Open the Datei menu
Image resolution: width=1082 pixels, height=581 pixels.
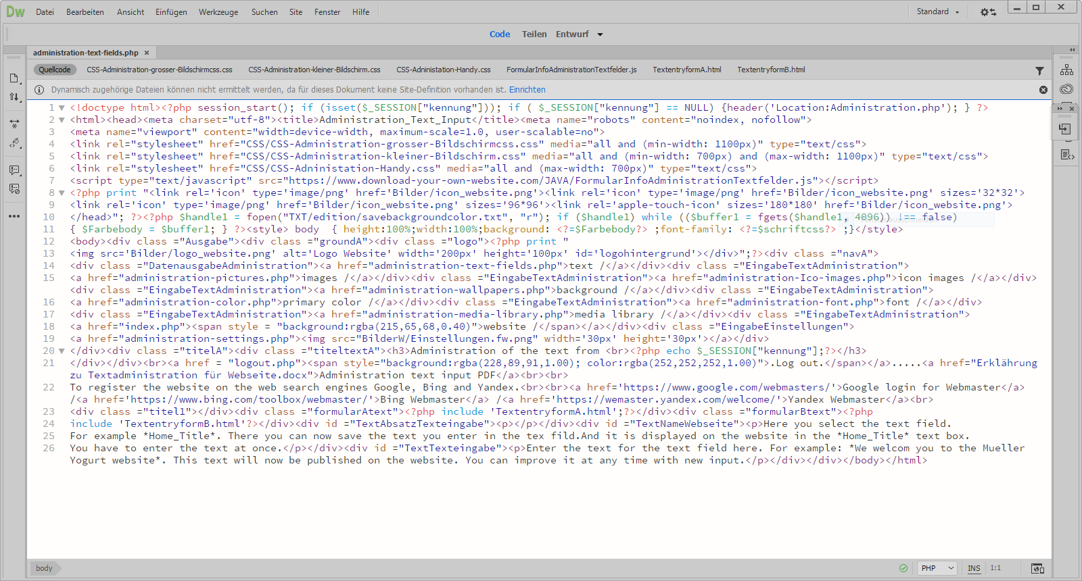[x=45, y=12]
